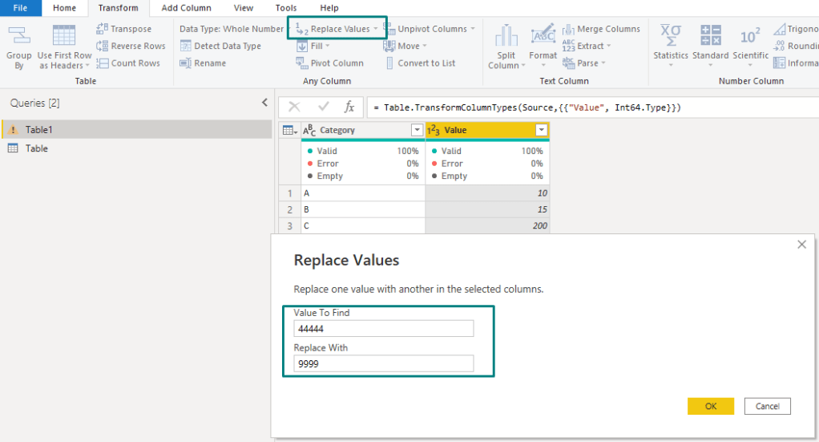Switch to the Add Column tab
Image resolution: width=819 pixels, height=442 pixels.
tap(186, 8)
